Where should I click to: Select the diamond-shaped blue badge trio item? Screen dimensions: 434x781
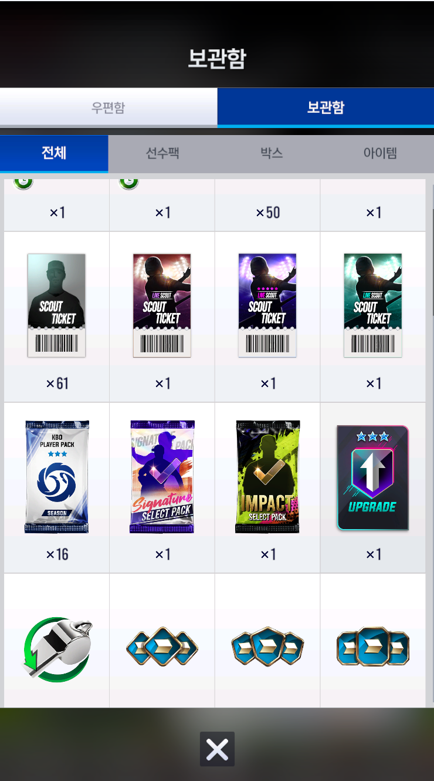[x=162, y=648]
